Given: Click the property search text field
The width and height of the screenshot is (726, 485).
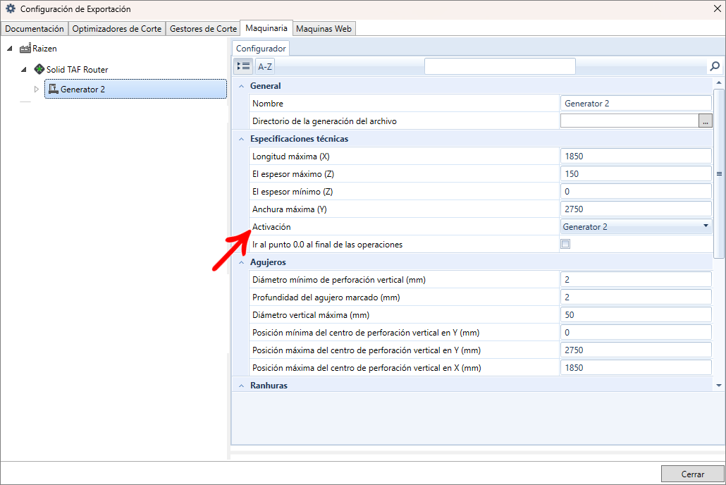Looking at the screenshot, I should pos(499,66).
